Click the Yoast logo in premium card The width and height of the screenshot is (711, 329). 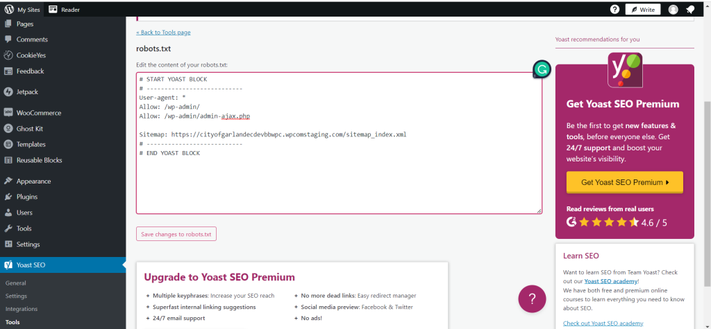pyautogui.click(x=624, y=70)
